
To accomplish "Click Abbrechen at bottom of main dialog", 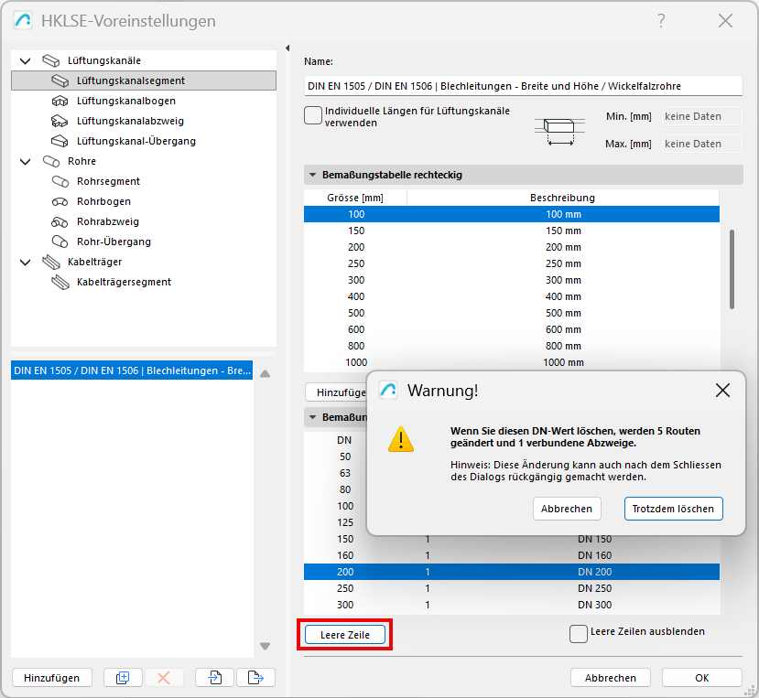I will click(x=611, y=678).
